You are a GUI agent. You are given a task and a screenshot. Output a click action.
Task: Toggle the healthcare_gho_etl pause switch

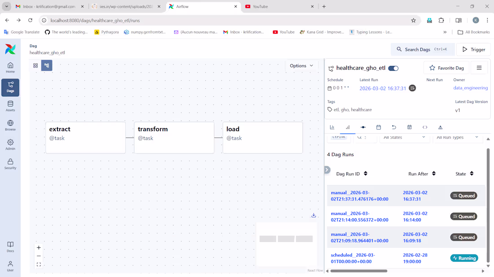coord(393,68)
